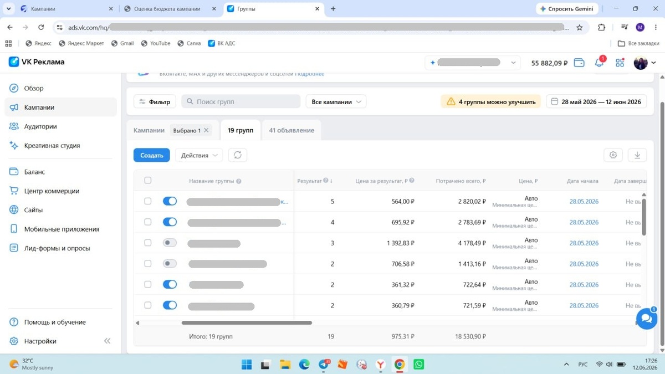The width and height of the screenshot is (665, 374).
Task: Open Telegram from the taskbar
Action: (x=324, y=364)
